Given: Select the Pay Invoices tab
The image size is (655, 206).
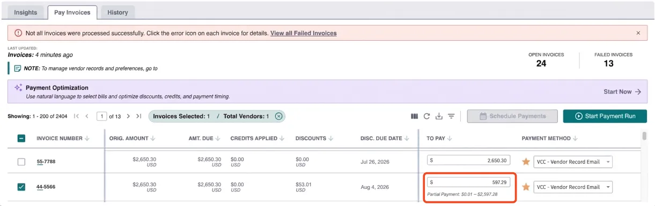Looking at the screenshot, I should pyautogui.click(x=72, y=12).
